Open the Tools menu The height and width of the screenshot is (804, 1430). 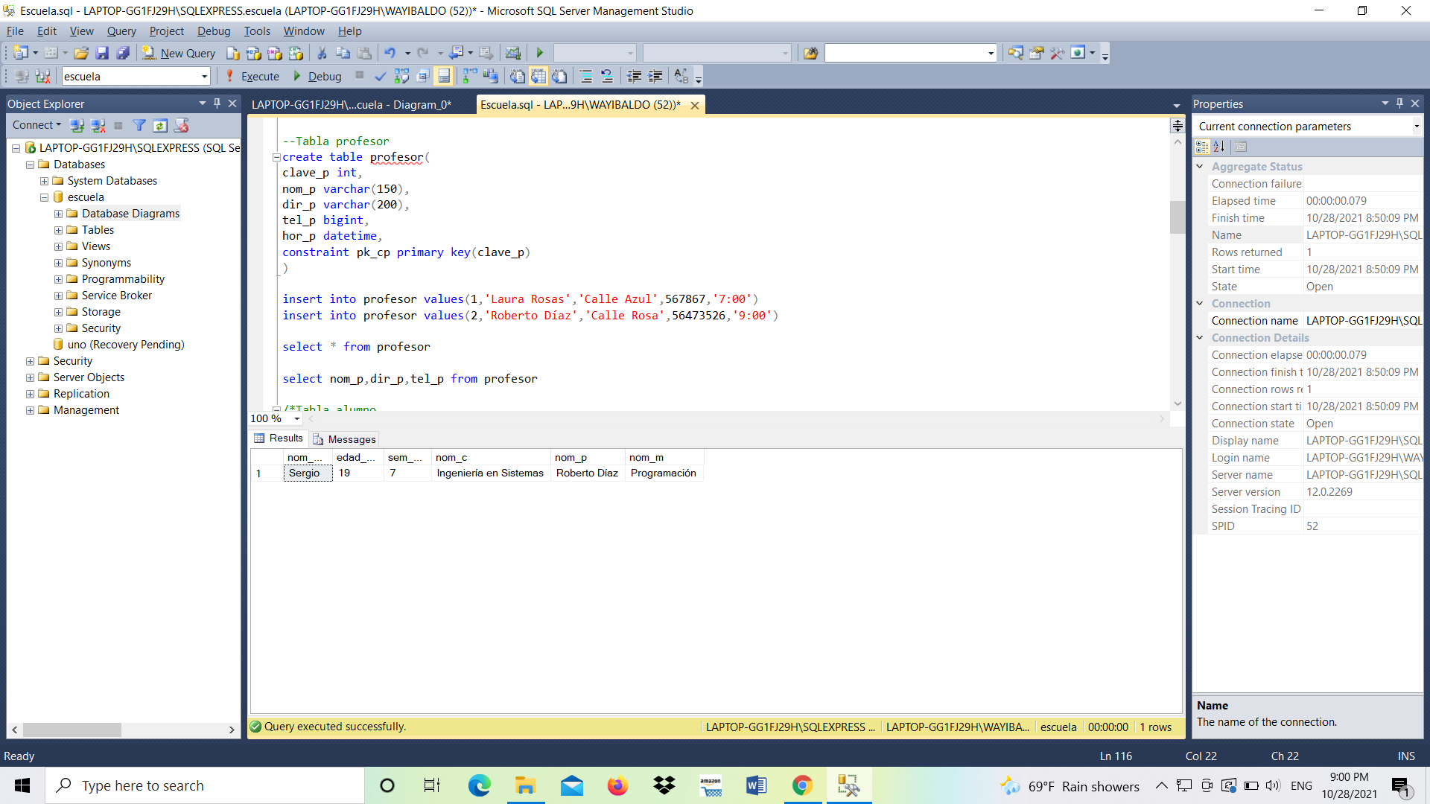coord(257,31)
